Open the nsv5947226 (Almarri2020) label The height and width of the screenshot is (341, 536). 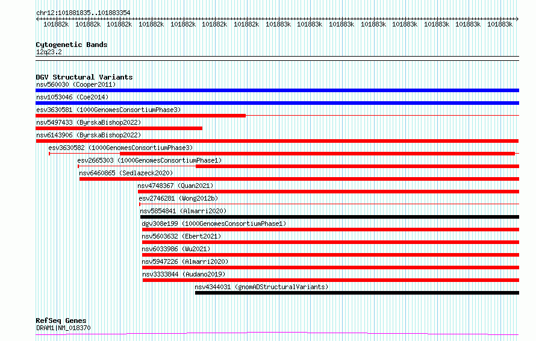coord(185,261)
